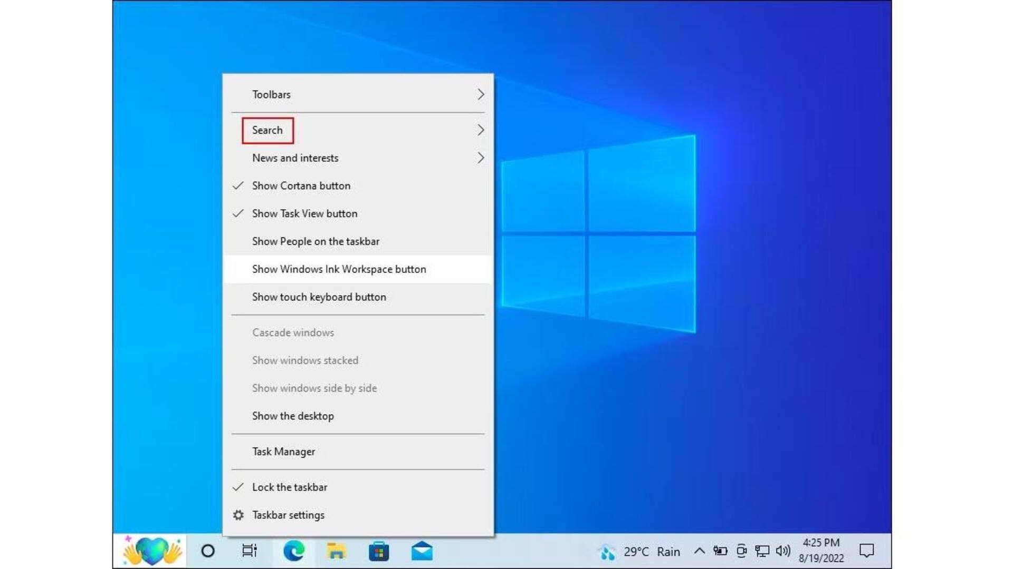The height and width of the screenshot is (569, 1013).
Task: Open File Explorer
Action: click(338, 551)
